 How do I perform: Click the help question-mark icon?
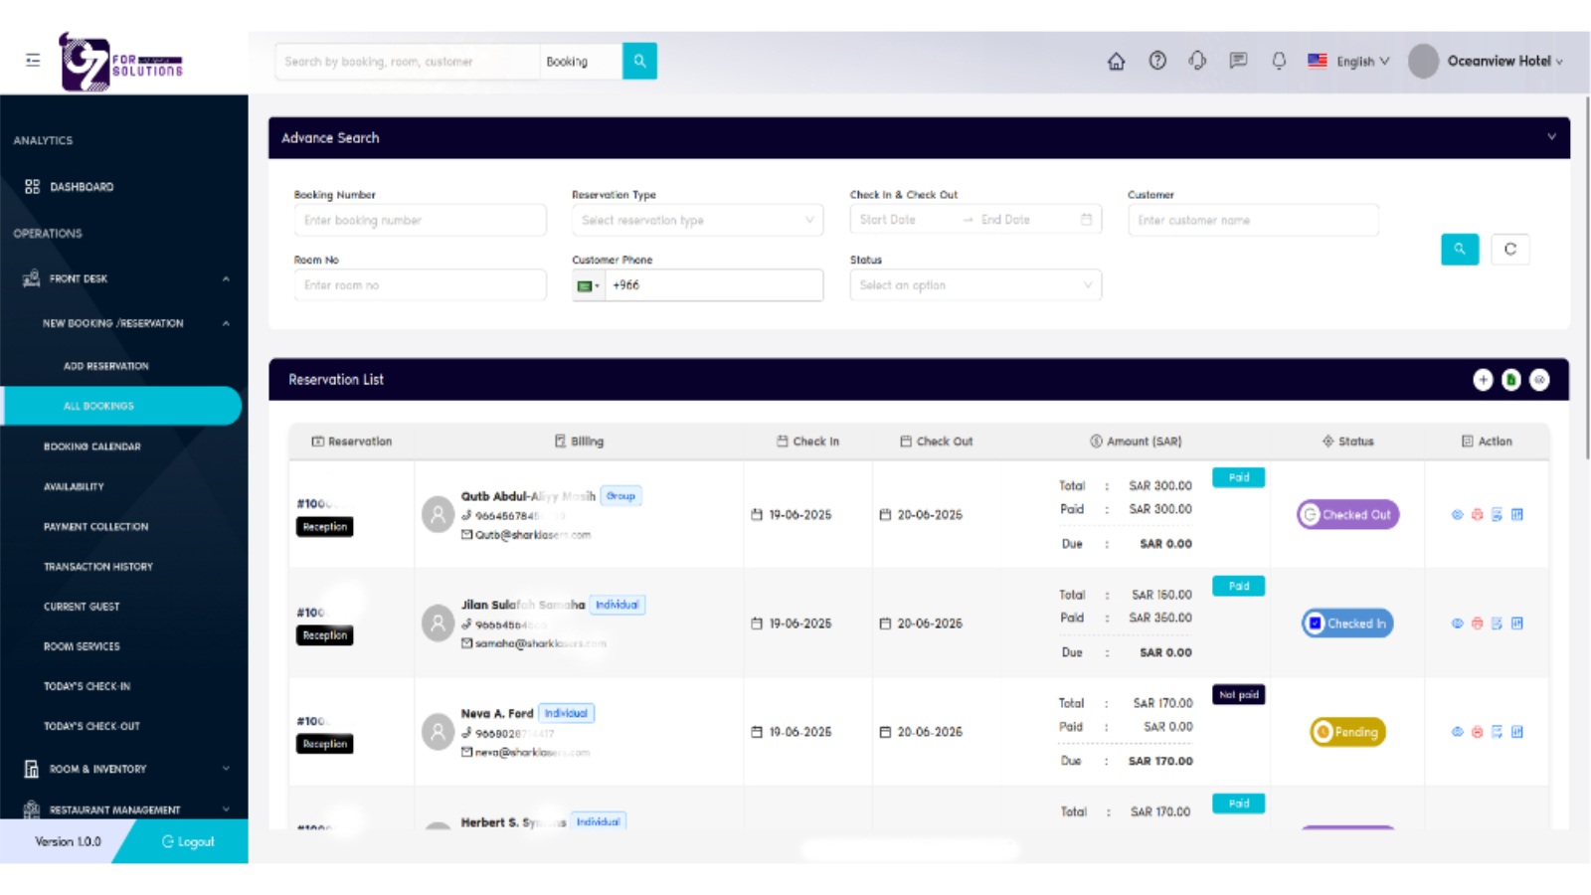(1156, 61)
